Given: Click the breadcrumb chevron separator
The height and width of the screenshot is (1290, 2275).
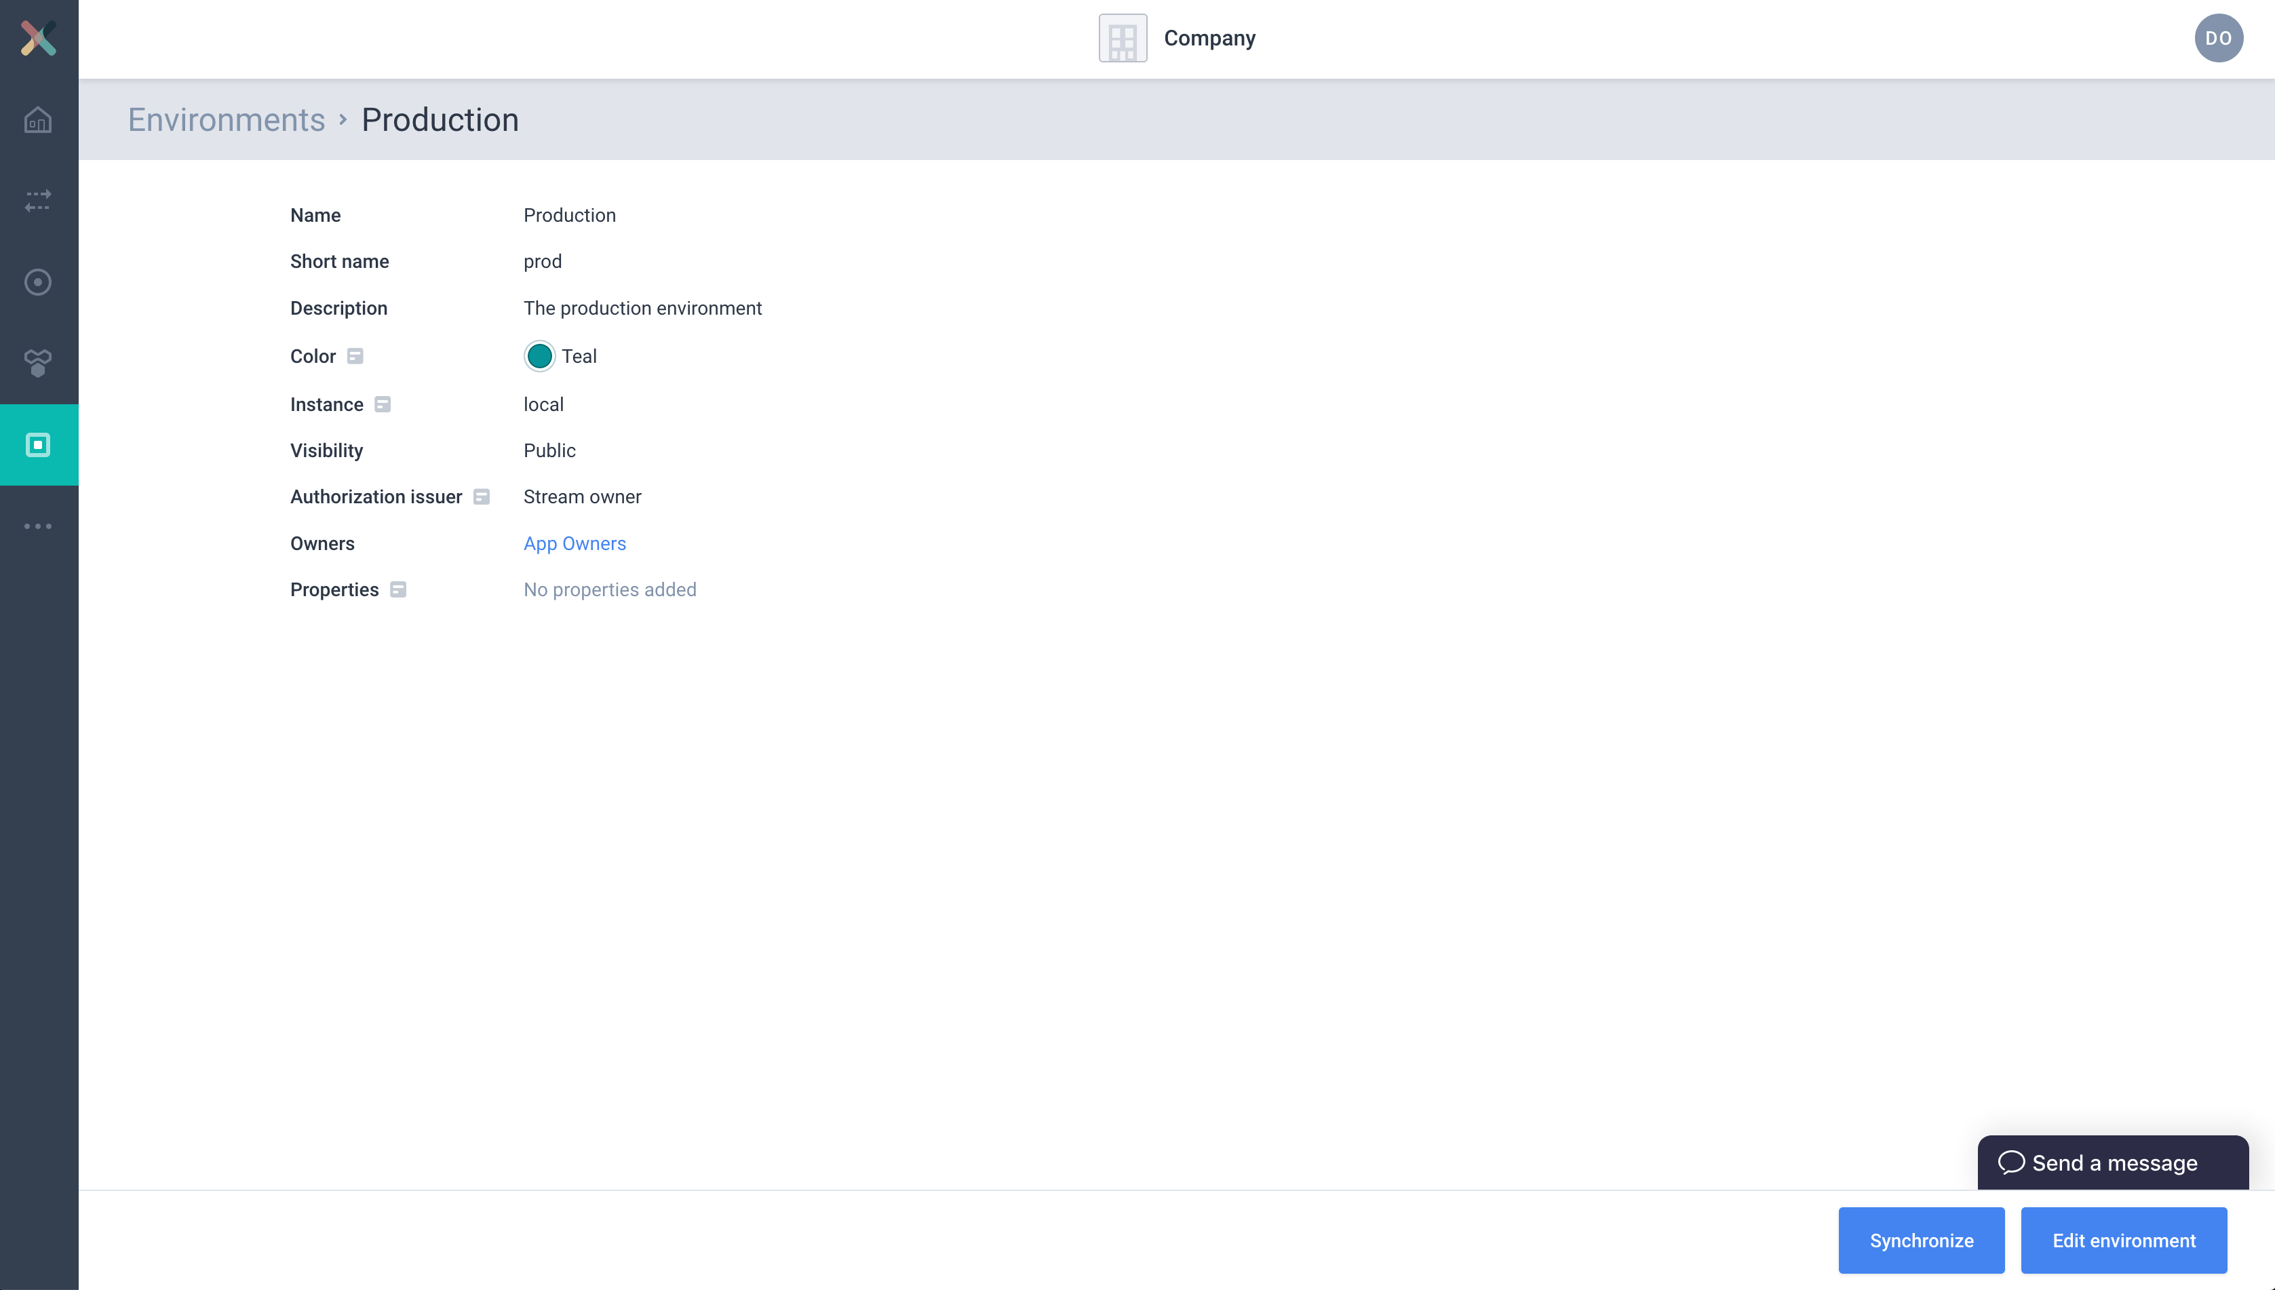Looking at the screenshot, I should click(343, 119).
